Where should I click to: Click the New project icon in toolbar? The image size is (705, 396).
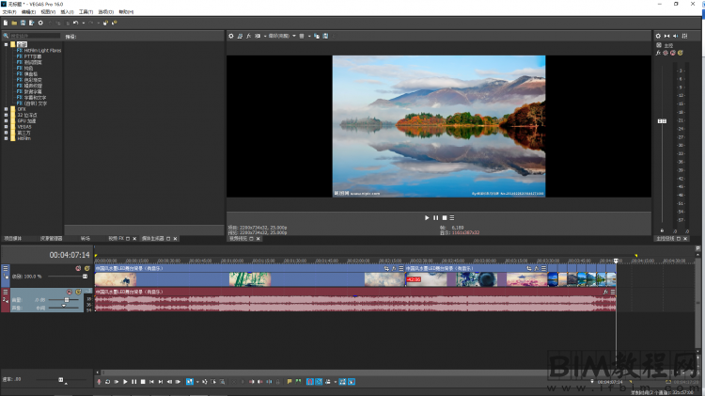(6, 22)
